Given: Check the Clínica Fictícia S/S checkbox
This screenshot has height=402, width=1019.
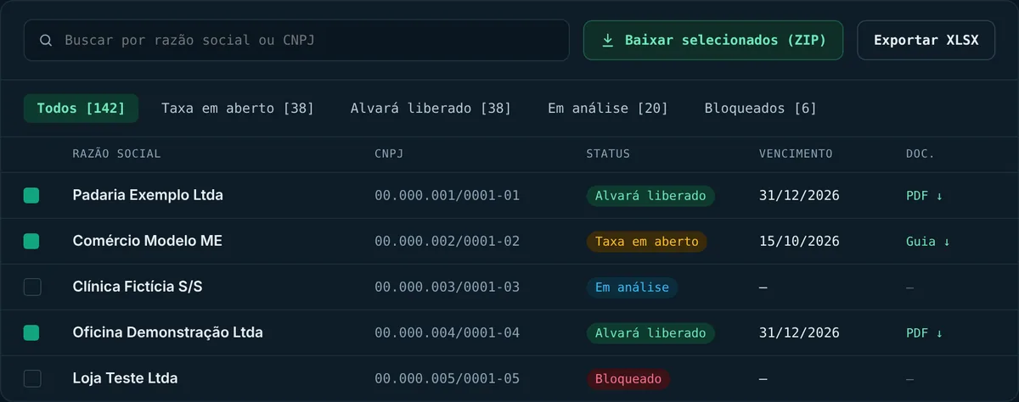Looking at the screenshot, I should (x=31, y=287).
